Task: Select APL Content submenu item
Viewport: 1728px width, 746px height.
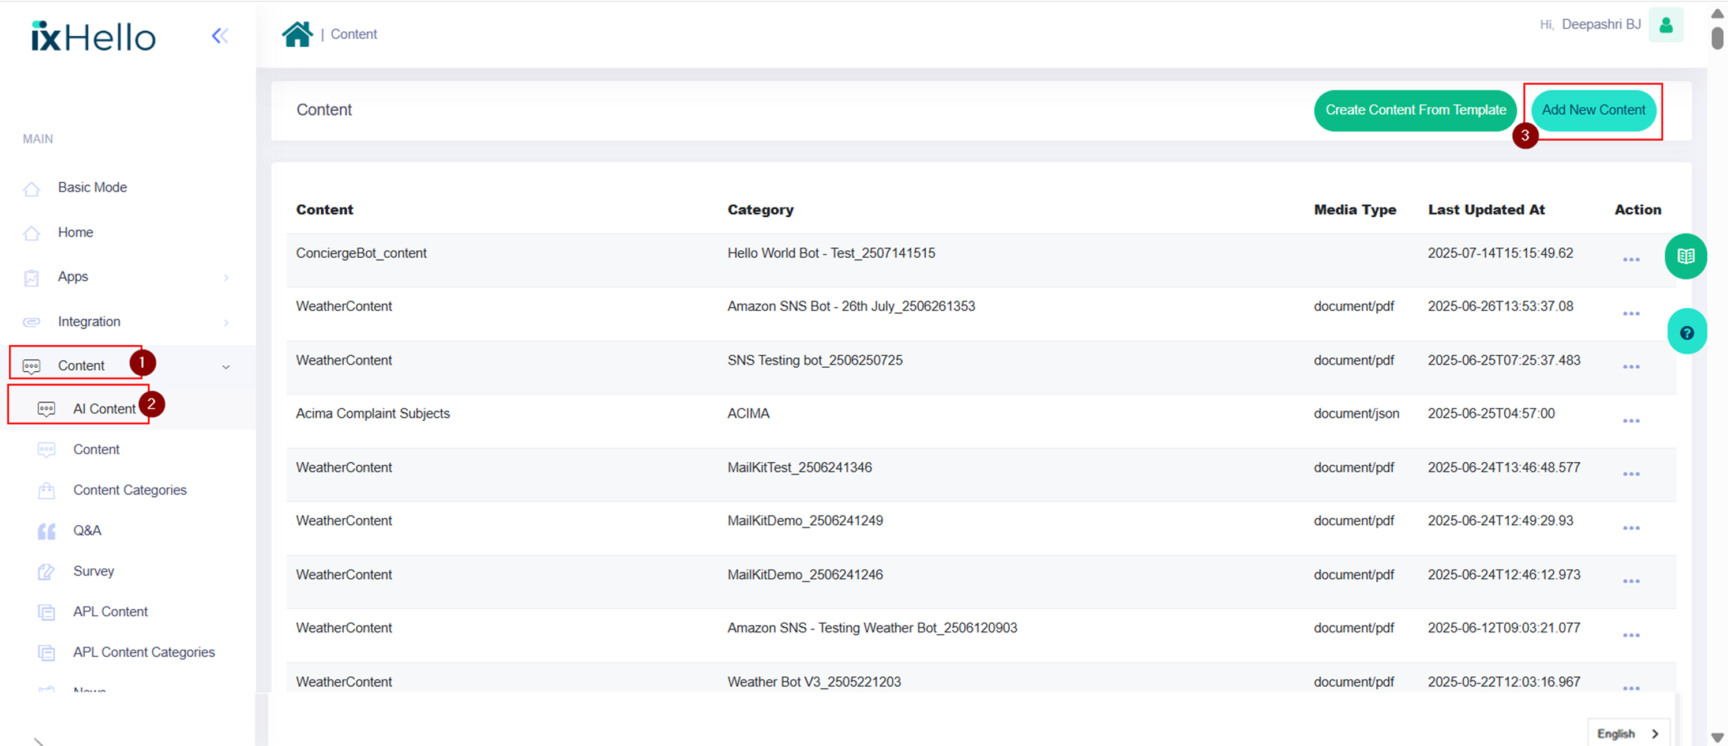Action: pyautogui.click(x=111, y=612)
